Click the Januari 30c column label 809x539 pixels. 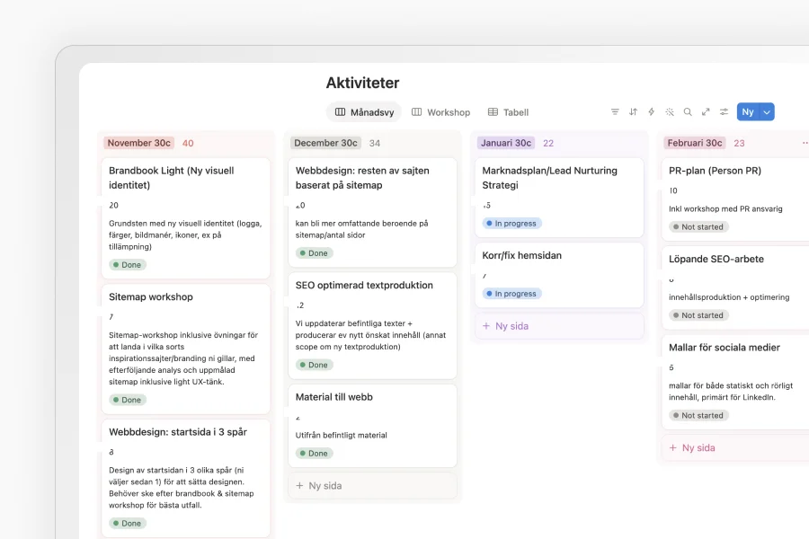[505, 143]
